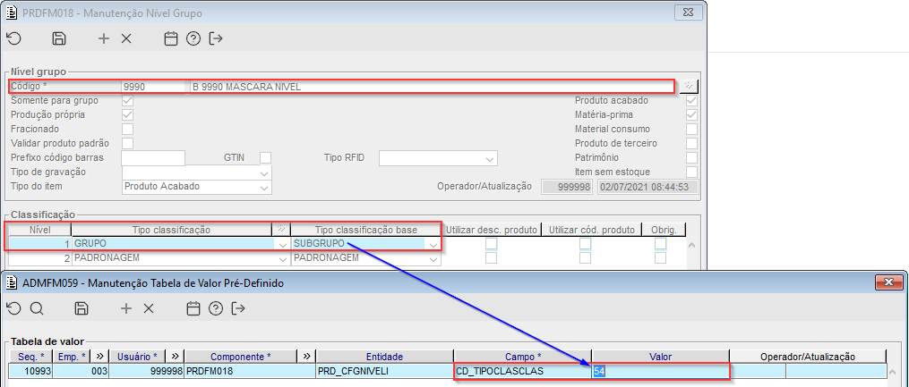Click the Campo column header
The image size is (909, 387).
coord(522,356)
